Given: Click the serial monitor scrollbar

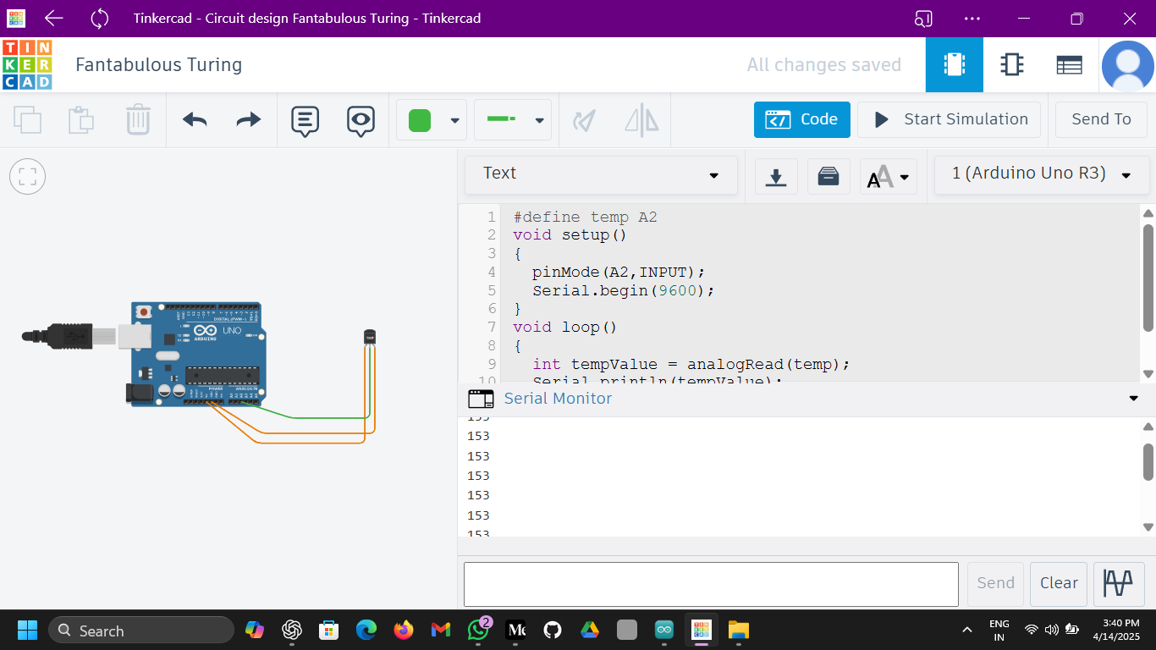Looking at the screenshot, I should point(1148,462).
